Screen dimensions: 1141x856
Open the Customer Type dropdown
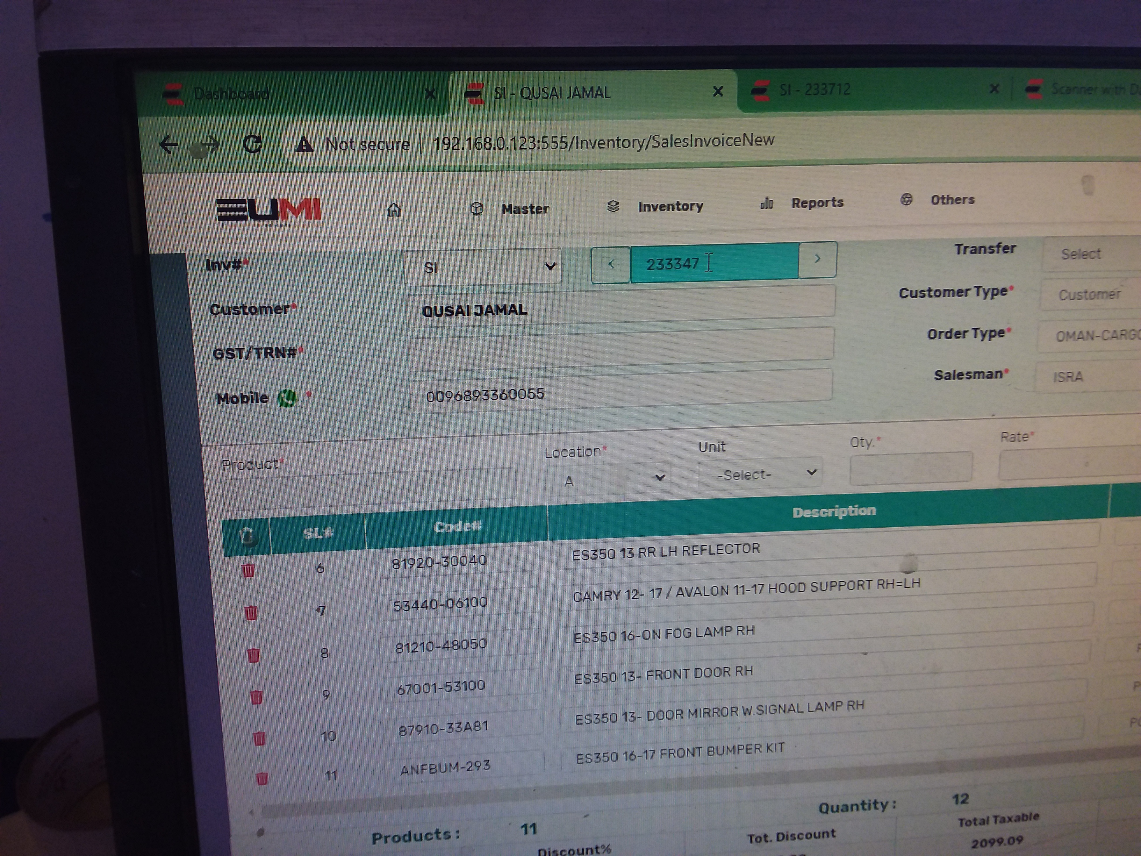[x=1090, y=295]
